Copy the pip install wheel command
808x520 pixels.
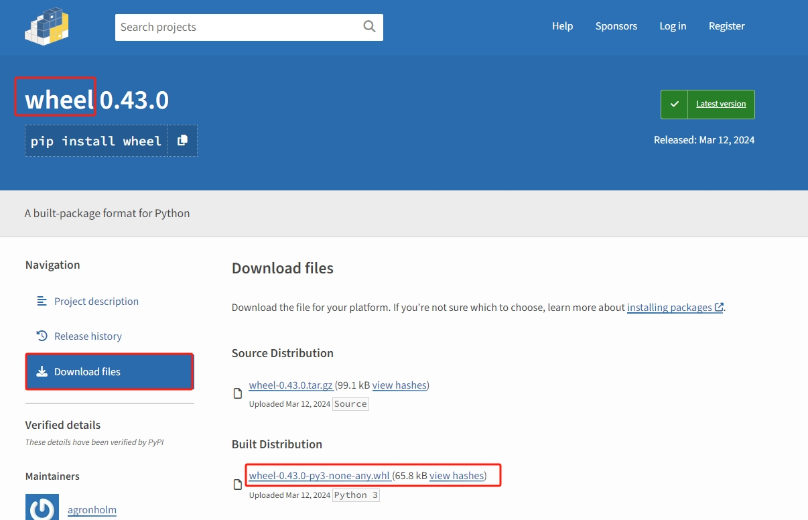pyautogui.click(x=182, y=141)
